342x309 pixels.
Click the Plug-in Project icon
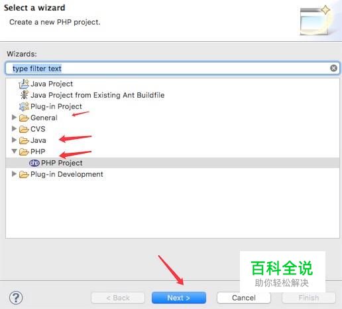point(24,106)
